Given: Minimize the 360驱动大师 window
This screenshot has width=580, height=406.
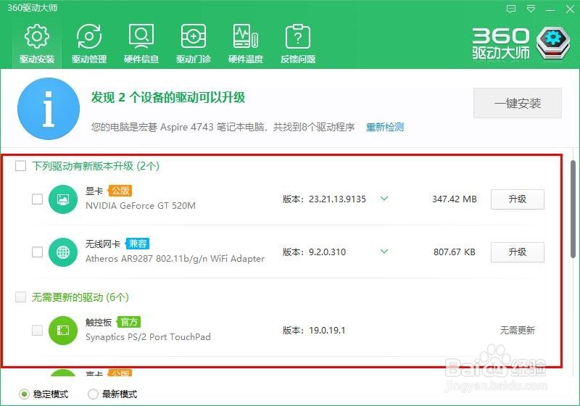Looking at the screenshot, I should pos(550,9).
